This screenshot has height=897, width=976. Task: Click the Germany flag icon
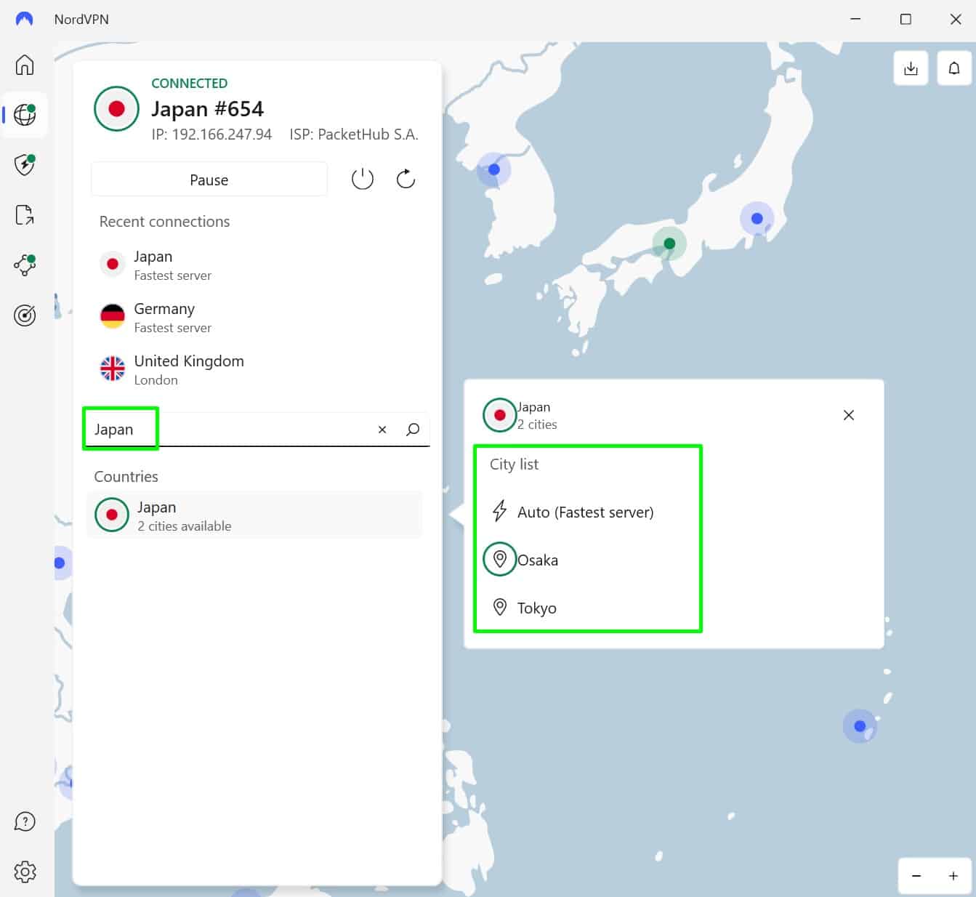[x=113, y=316]
